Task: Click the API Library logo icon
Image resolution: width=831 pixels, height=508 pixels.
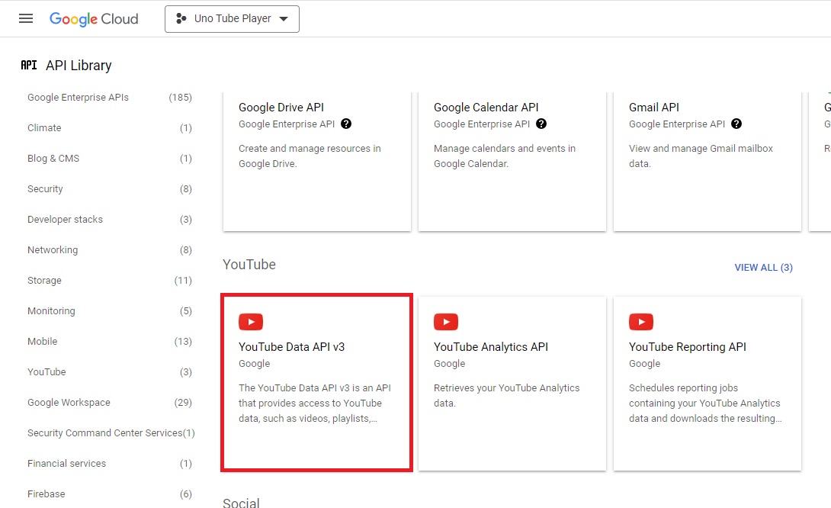Action: pos(28,65)
